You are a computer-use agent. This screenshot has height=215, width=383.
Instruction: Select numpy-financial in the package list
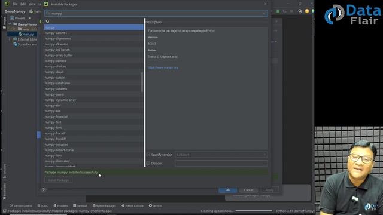tap(93, 116)
